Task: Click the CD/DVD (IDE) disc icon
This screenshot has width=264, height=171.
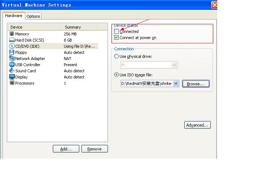Action: 12,46
